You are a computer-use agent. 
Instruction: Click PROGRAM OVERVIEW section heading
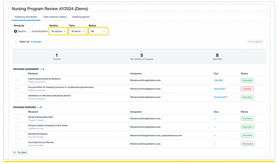(27, 107)
